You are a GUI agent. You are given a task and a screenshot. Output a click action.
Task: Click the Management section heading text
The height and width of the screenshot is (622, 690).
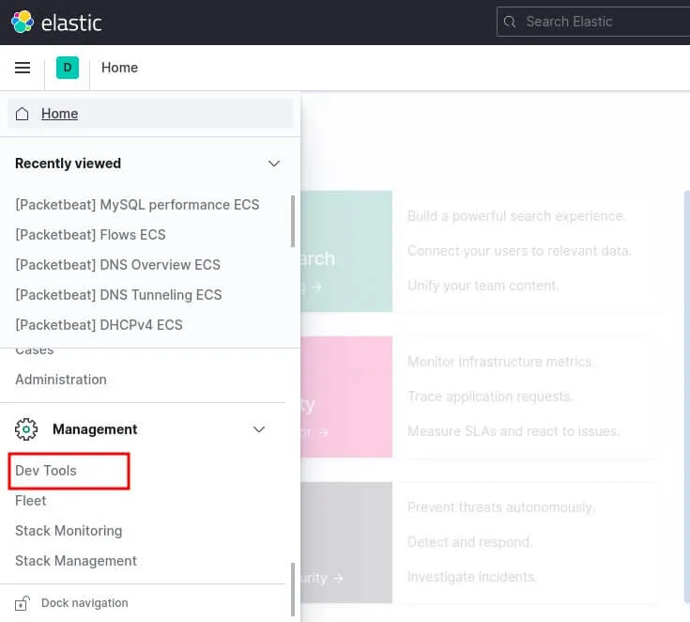pyautogui.click(x=95, y=429)
